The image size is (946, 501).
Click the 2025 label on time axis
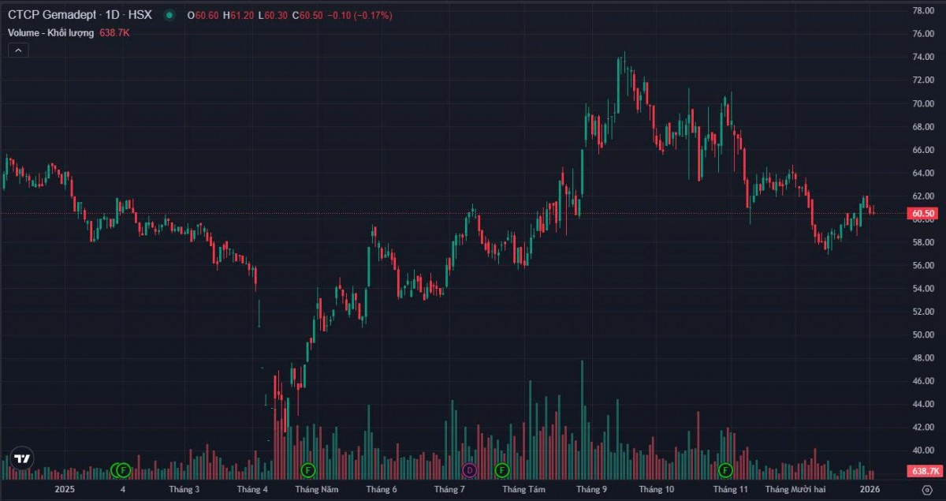click(65, 490)
